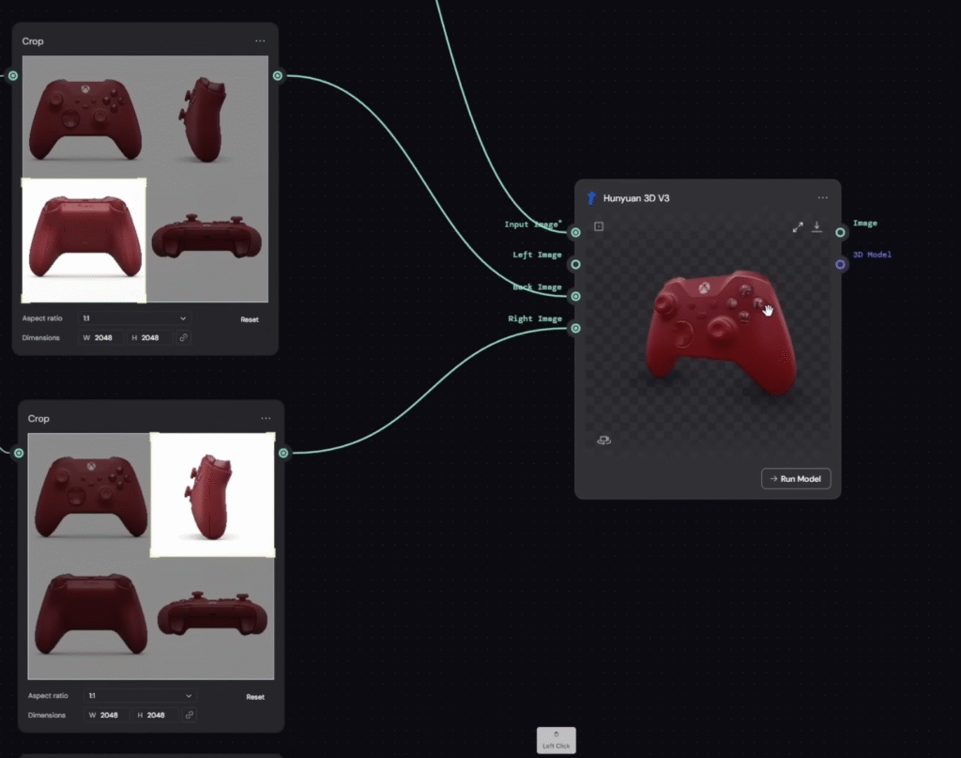The image size is (961, 758).
Task: Click the download icon in Hunyuan 3D node
Action: [x=816, y=226]
